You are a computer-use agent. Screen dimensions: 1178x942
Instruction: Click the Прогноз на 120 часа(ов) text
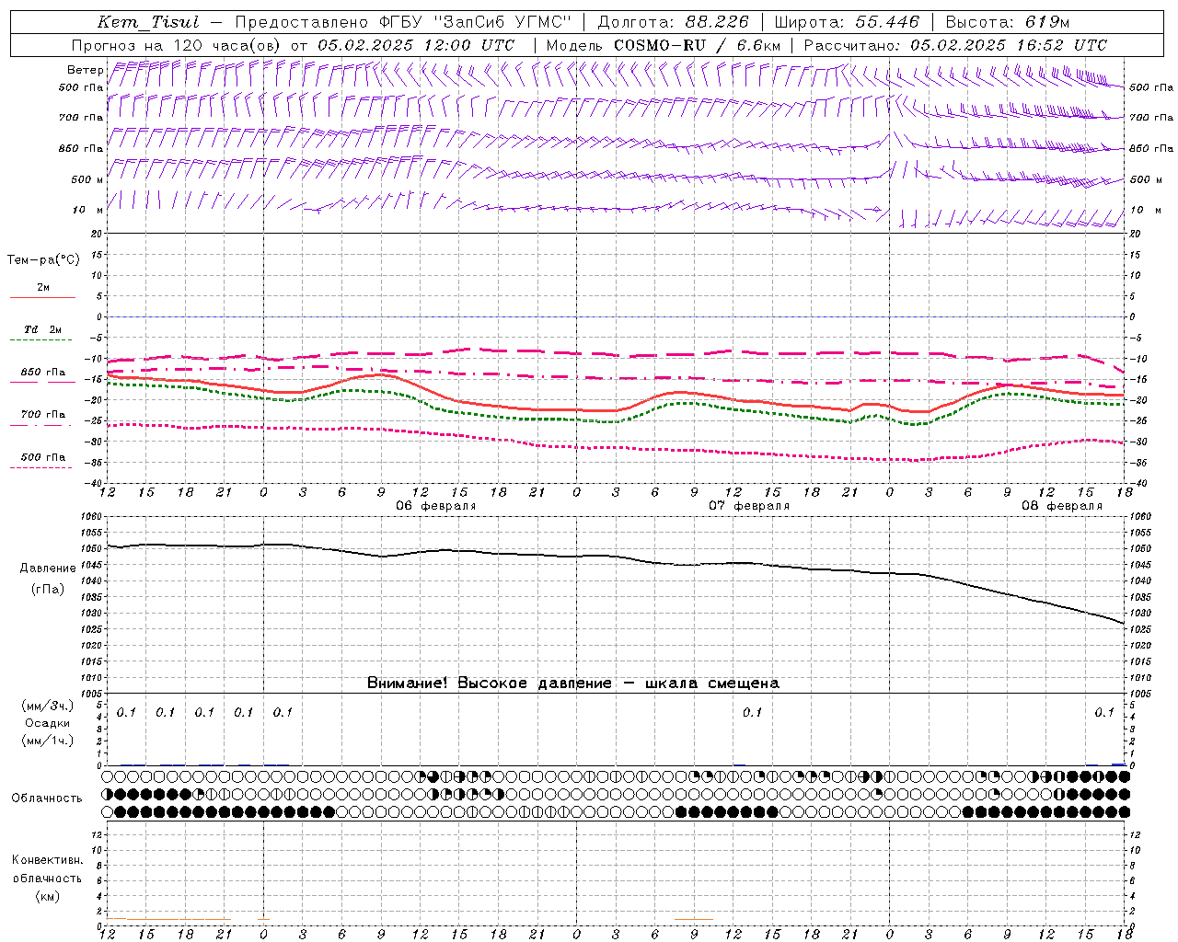pyautogui.click(x=177, y=45)
